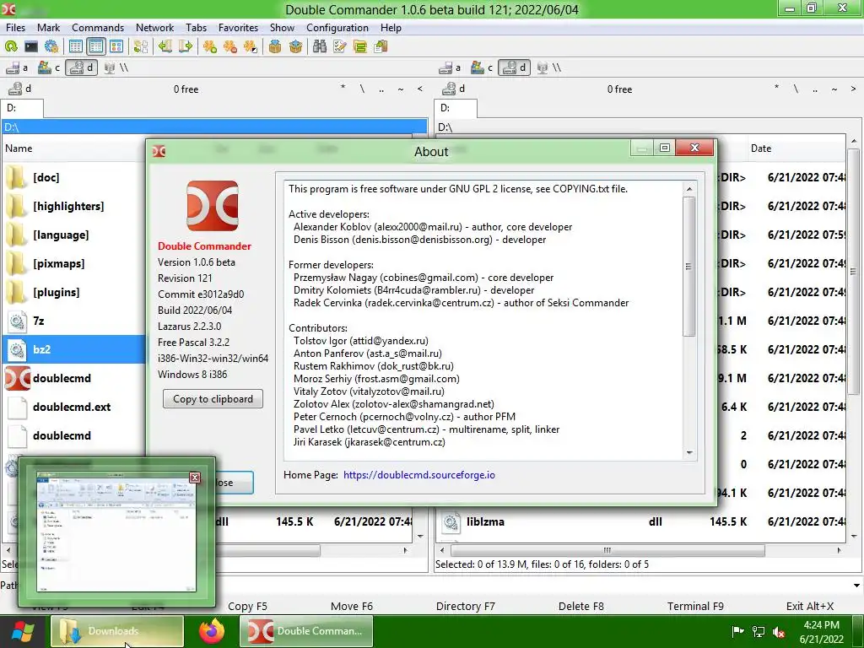This screenshot has height=648, width=864.
Task: Open the Multi-Rename tool icon
Action: coord(340,47)
